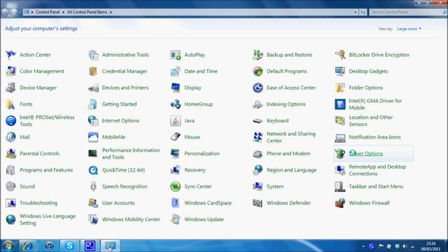This screenshot has width=448, height=252.
Task: Open the Sync Center green icon
Action: [176, 186]
